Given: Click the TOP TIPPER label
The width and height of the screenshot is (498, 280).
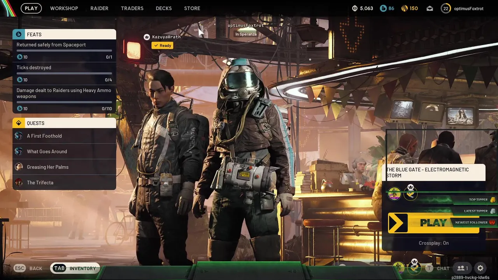Looking at the screenshot, I should 478,200.
